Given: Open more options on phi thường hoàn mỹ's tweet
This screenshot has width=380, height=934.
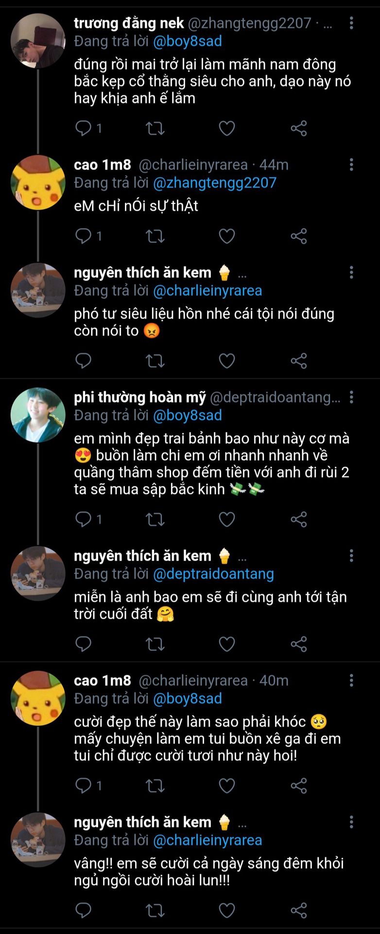Looking at the screenshot, I should pyautogui.click(x=351, y=397).
